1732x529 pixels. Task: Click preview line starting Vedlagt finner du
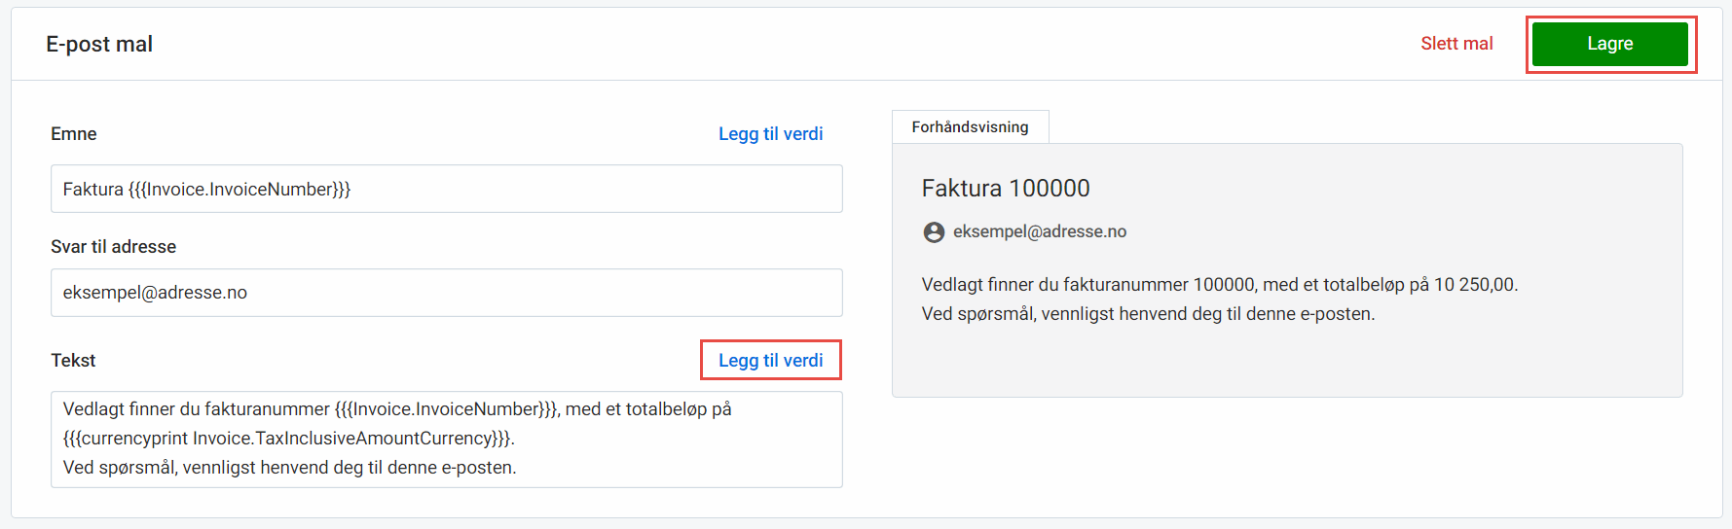pyautogui.click(x=1220, y=285)
